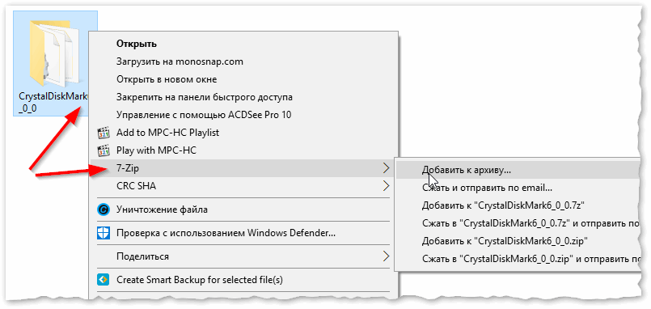Click the Smart Backup icon
This screenshot has height=309, width=651.
103,280
